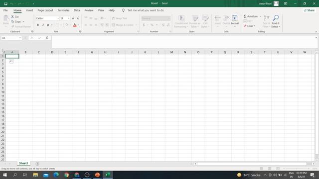Click the accounting dollar format icon

[x=144, y=25]
